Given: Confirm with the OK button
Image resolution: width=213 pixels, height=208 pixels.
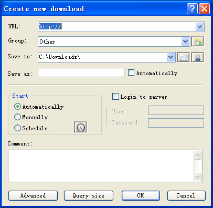Looking at the screenshot, I should click(x=141, y=195).
